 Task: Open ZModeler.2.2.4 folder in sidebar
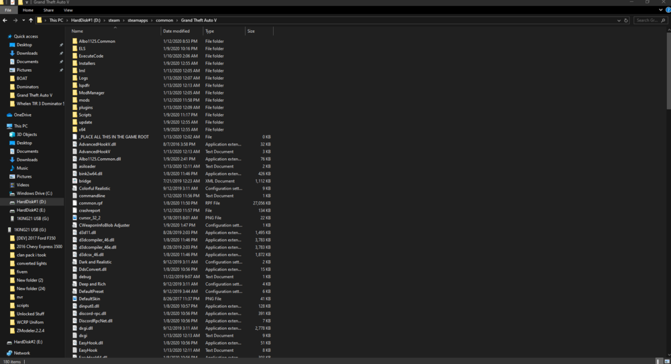(30, 330)
